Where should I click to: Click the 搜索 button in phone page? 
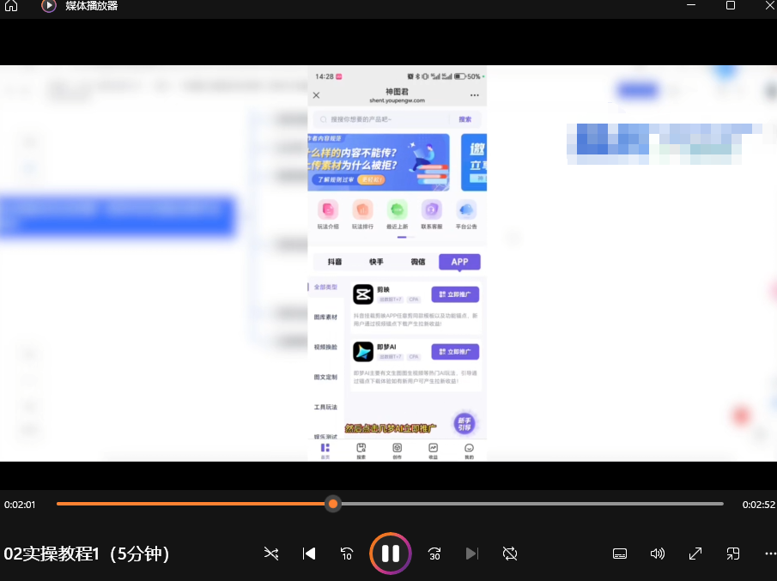coord(464,119)
